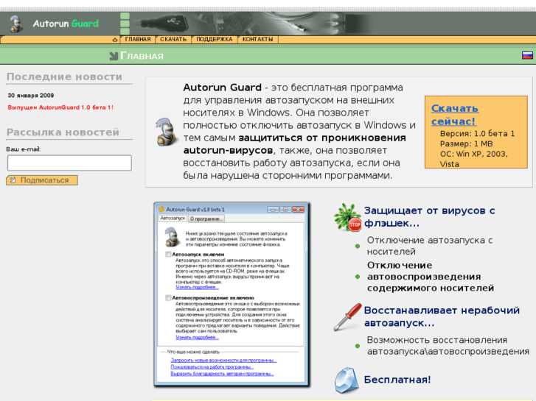Click the Версия: 1.0 бета 1 text
The image size is (536, 401).
477,133
